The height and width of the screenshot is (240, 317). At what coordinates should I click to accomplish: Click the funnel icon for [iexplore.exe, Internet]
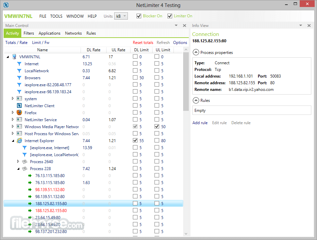click(24, 148)
